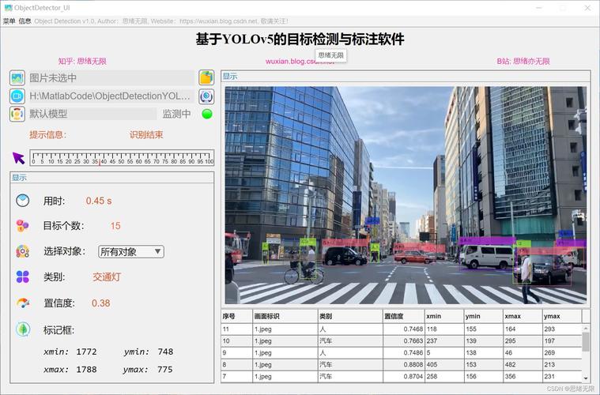
Task: Click the B站: 思绪亦无限 link
Action: [x=523, y=61]
